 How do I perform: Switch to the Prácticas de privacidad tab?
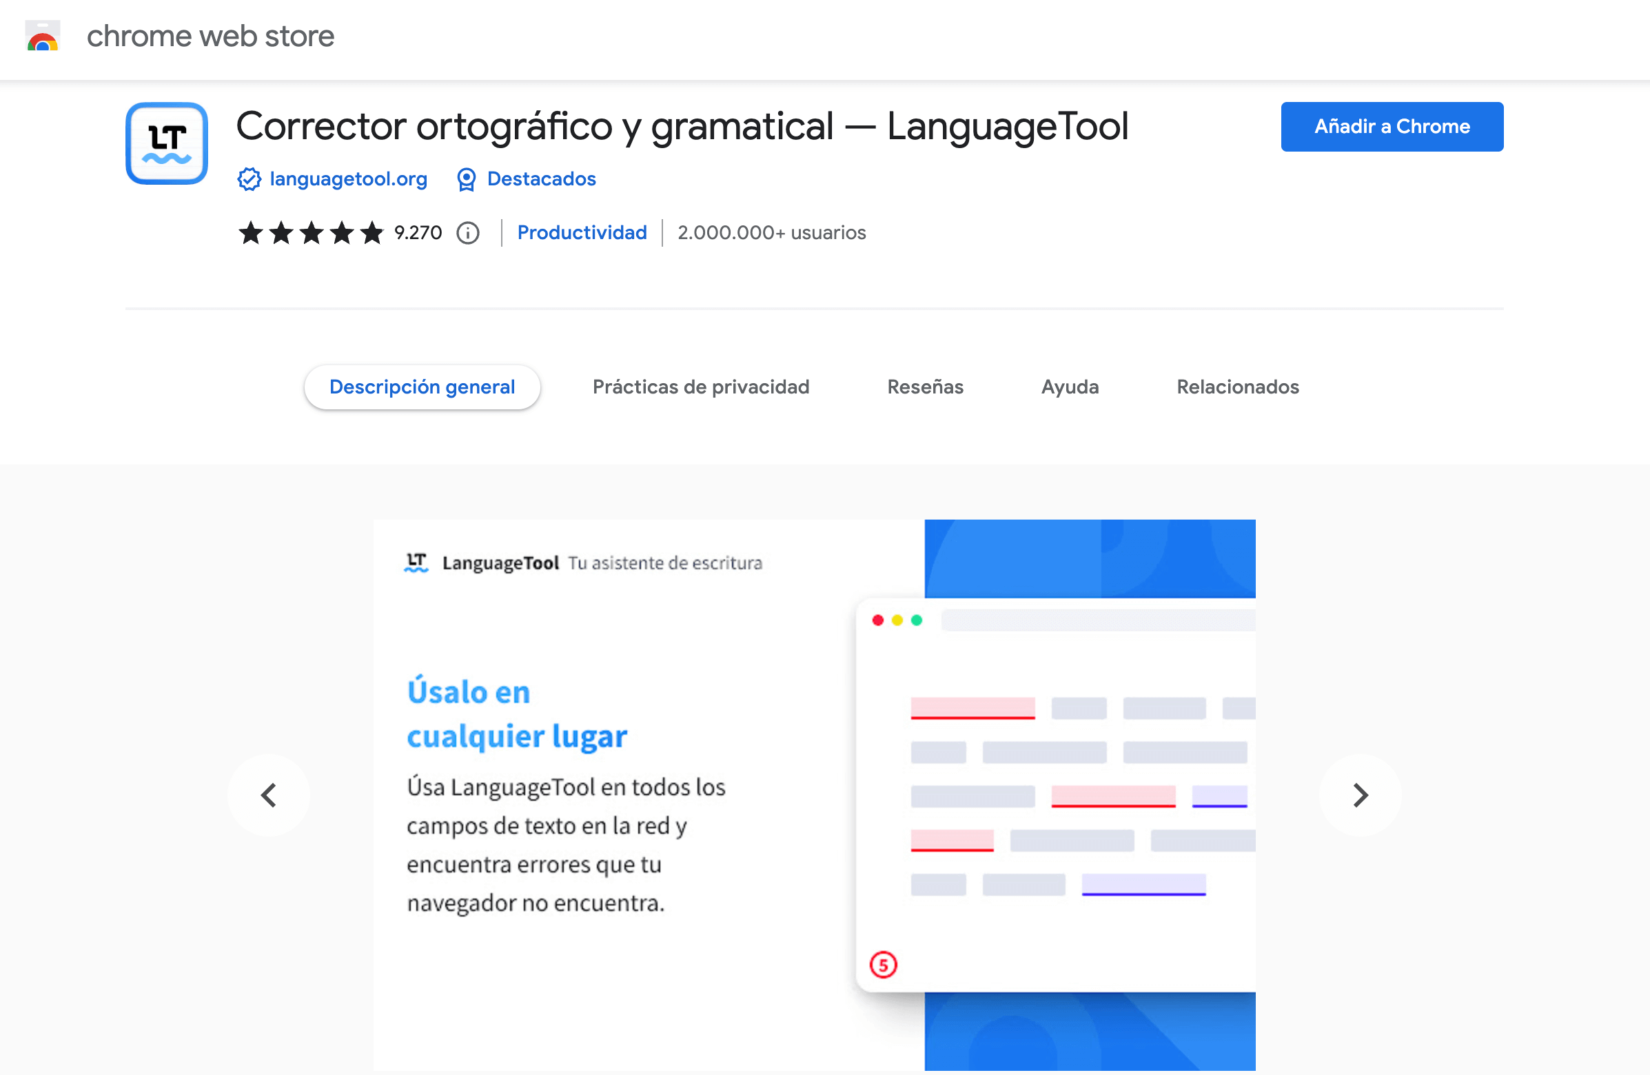coord(701,387)
